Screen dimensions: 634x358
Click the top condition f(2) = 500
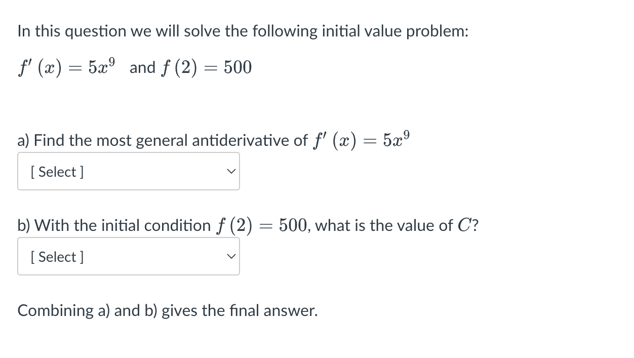(206, 67)
